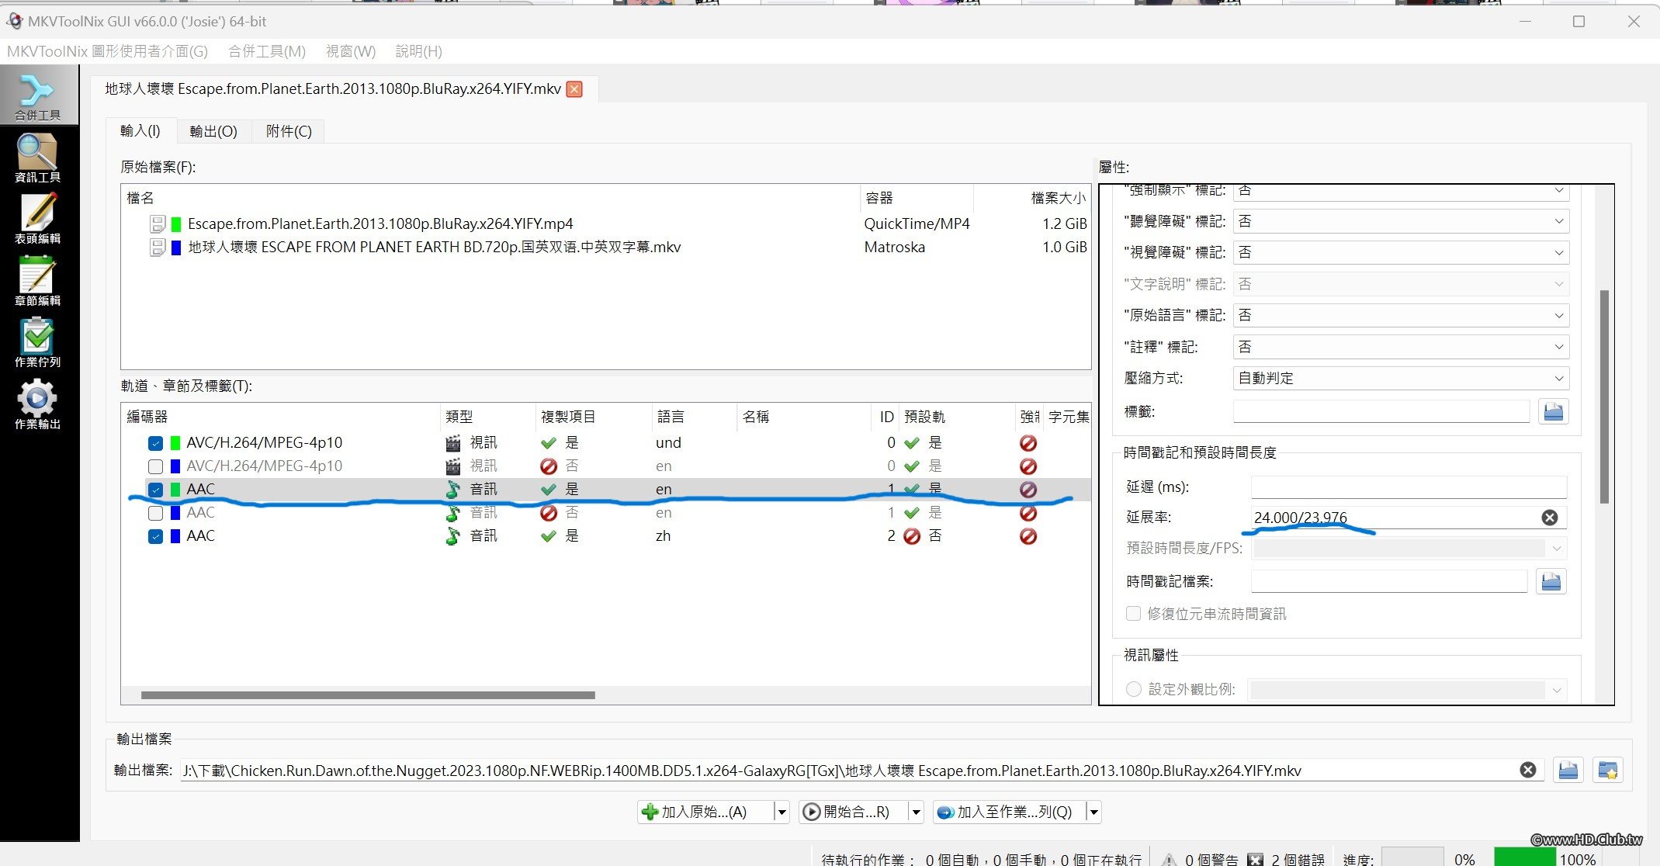1660x866 pixels.
Task: Switch to the 輸出(O) tab
Action: click(x=213, y=131)
